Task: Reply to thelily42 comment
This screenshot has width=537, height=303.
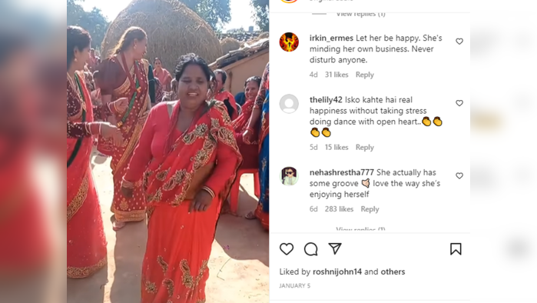Action: point(364,148)
